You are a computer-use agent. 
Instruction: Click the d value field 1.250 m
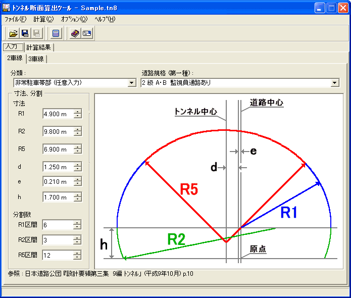[x=58, y=167]
